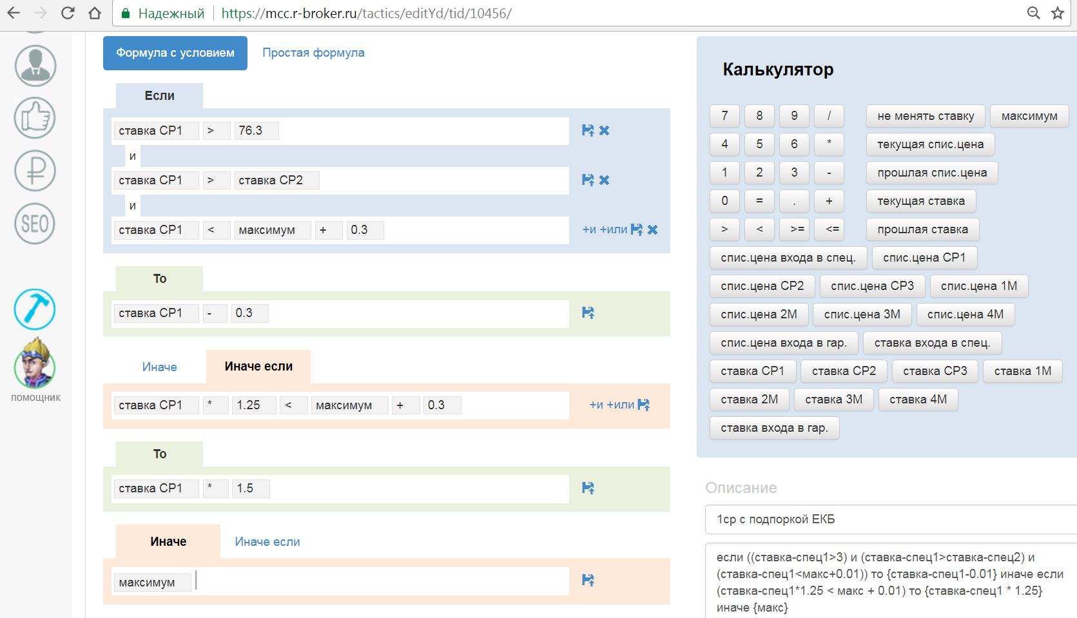Add an '+и' condition in the Иначе если row
The width and height of the screenshot is (1077, 618).
click(x=596, y=405)
